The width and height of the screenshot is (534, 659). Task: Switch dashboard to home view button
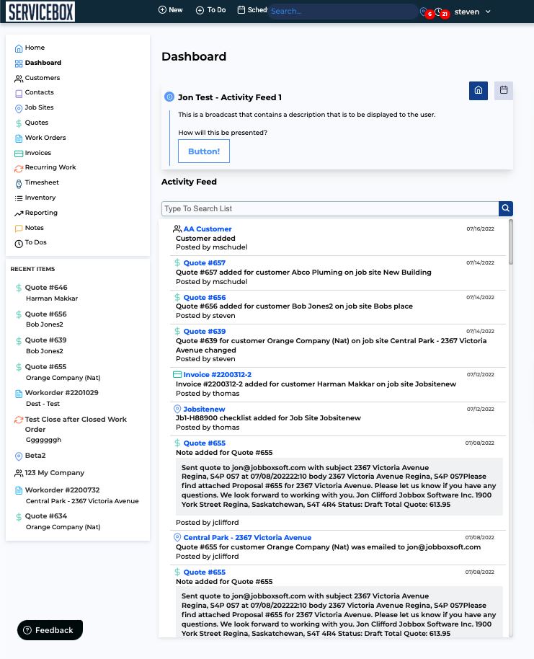[478, 91]
